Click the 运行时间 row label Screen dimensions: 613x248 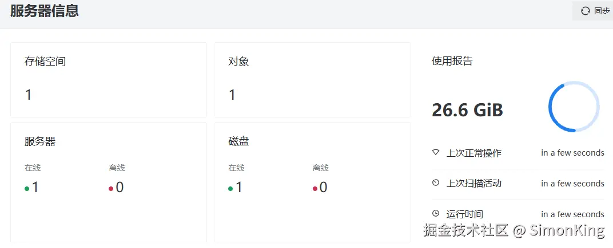point(465,214)
